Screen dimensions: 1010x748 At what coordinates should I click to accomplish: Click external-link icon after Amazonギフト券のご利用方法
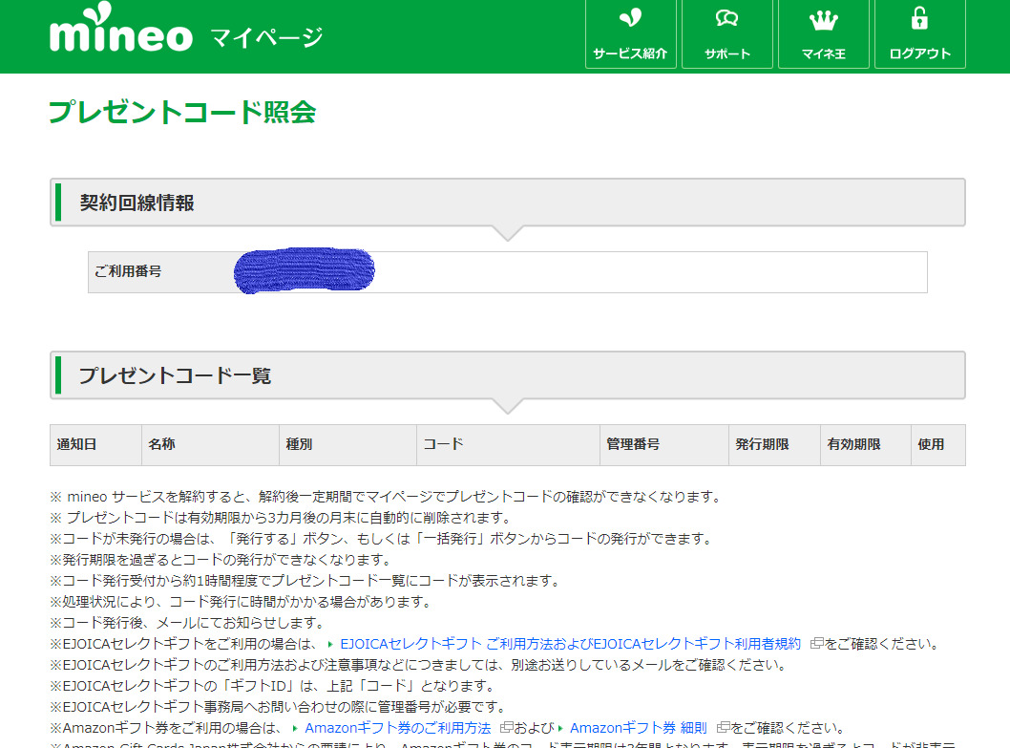pos(506,728)
